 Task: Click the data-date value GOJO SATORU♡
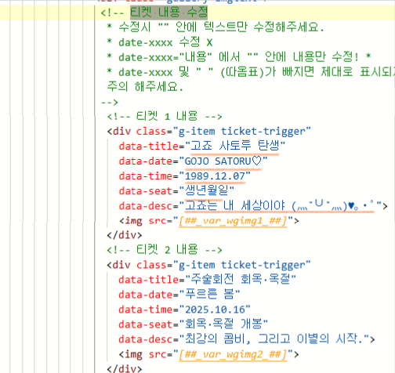pyautogui.click(x=223, y=161)
